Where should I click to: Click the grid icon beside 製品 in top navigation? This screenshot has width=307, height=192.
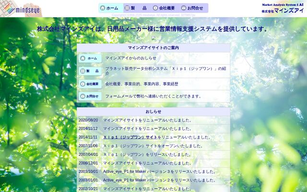click(127, 8)
